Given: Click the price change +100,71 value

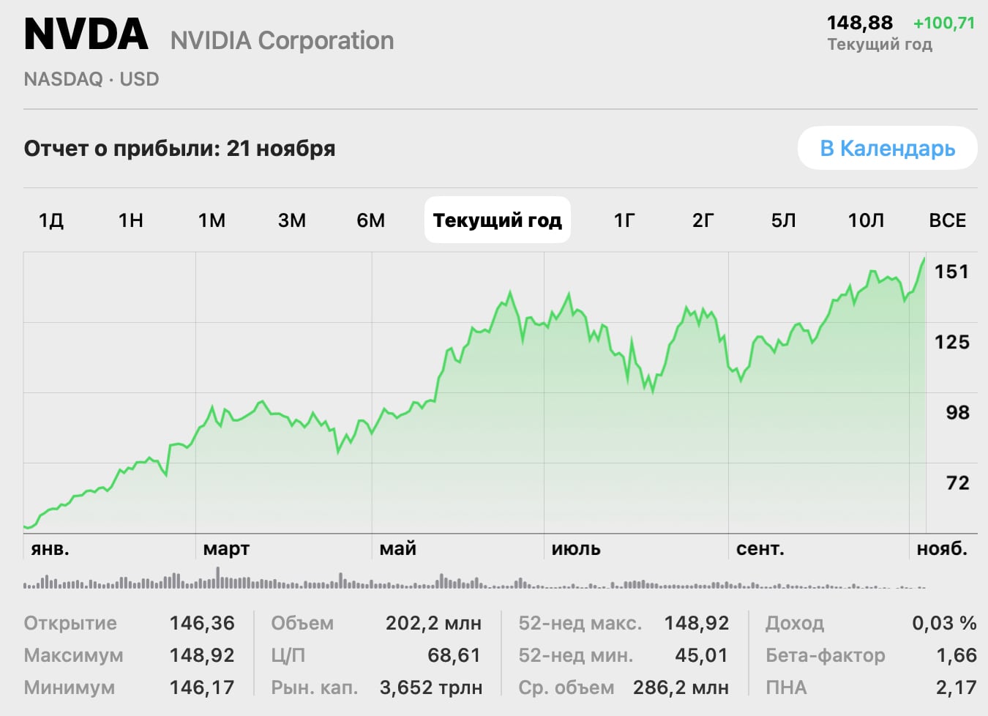Looking at the screenshot, I should [x=944, y=23].
